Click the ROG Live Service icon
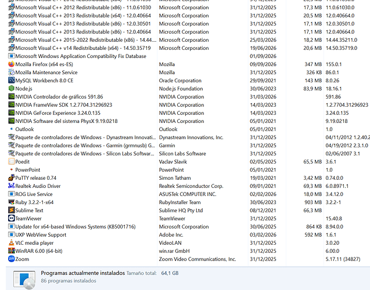 pos(12,194)
